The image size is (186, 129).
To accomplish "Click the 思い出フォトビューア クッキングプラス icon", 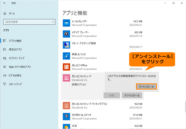I will [66, 106].
